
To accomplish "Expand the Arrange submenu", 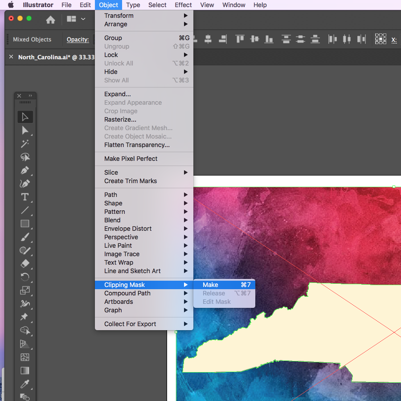I will [x=144, y=24].
